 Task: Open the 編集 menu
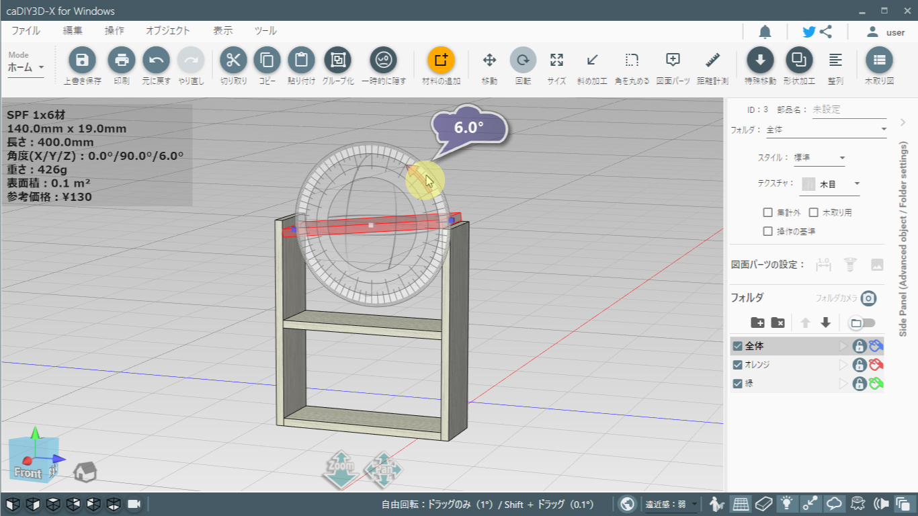(73, 31)
